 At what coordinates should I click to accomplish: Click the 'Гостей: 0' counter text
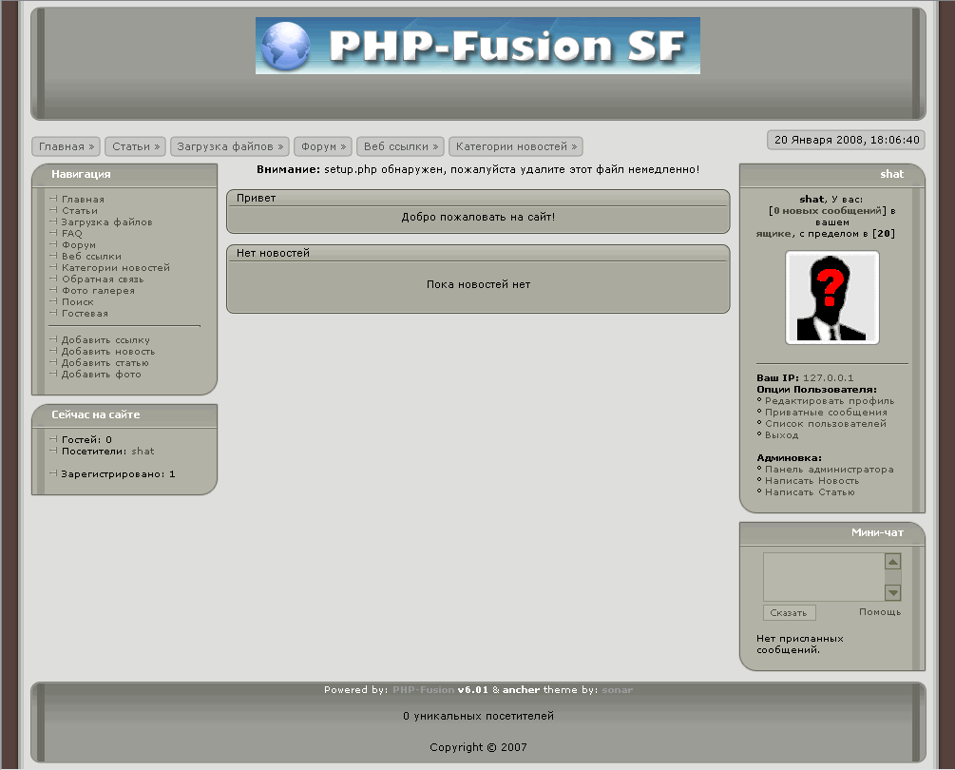coord(86,440)
